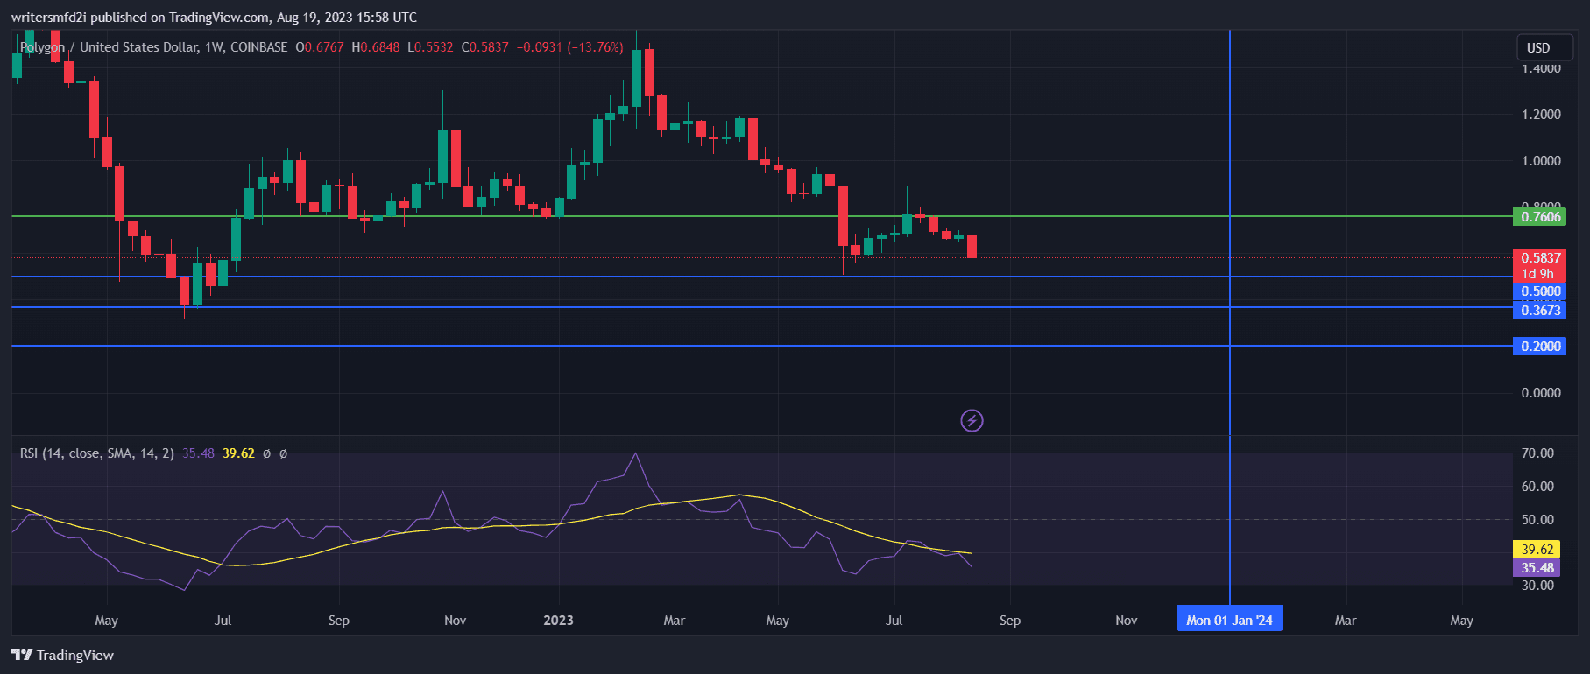Select the blue 0.5000 price level label

[1540, 291]
